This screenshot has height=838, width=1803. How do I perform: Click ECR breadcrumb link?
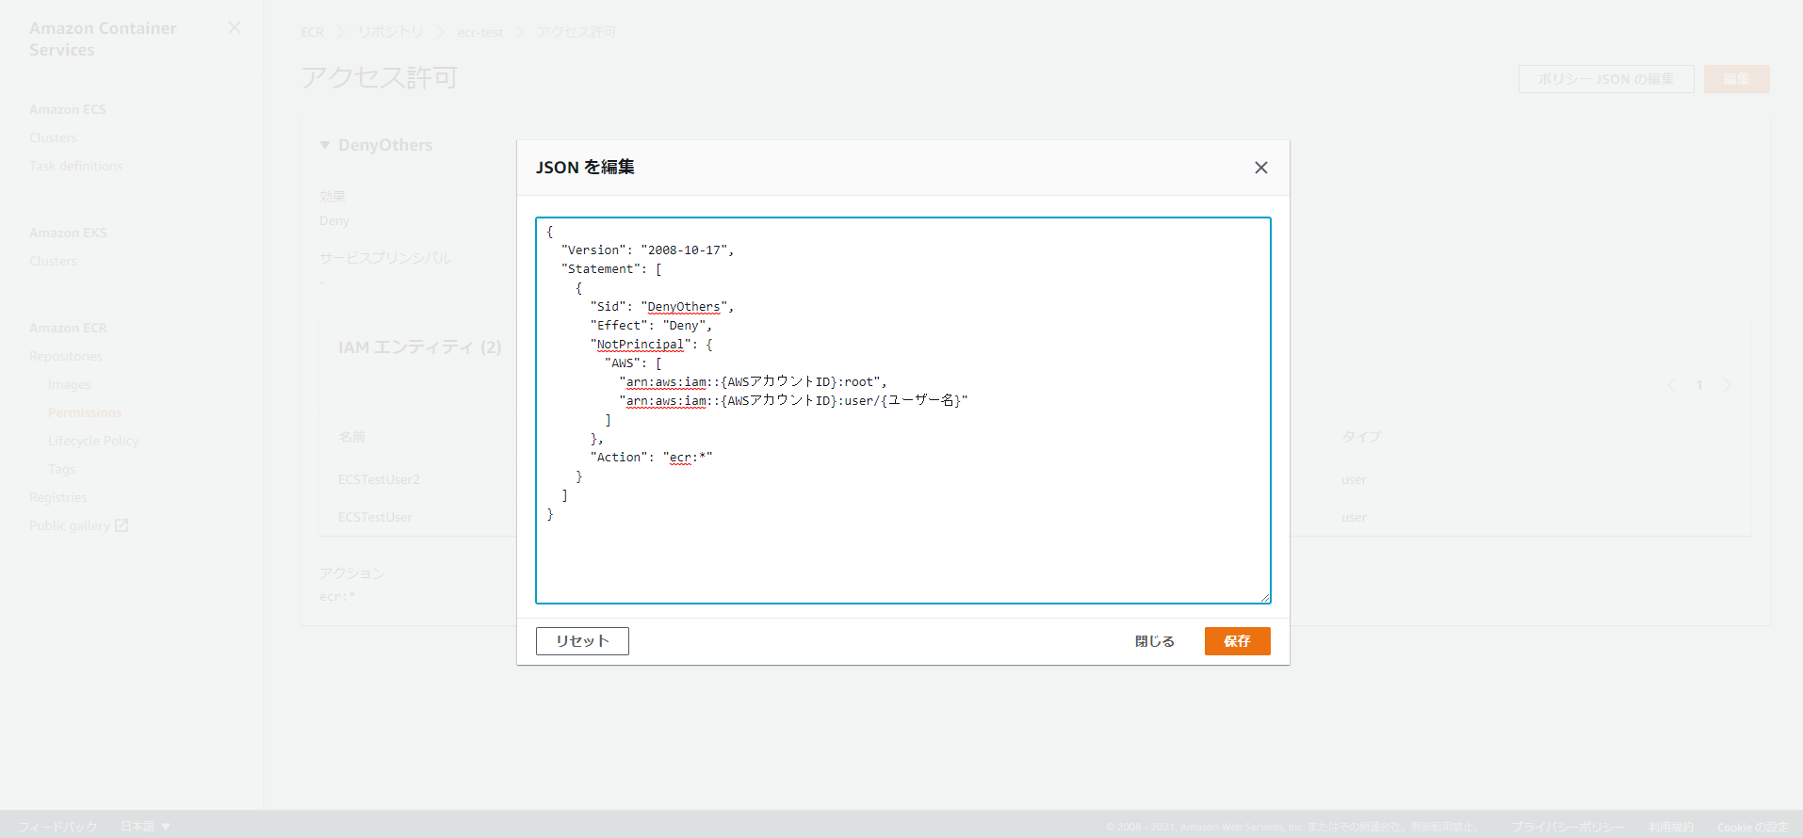(312, 32)
